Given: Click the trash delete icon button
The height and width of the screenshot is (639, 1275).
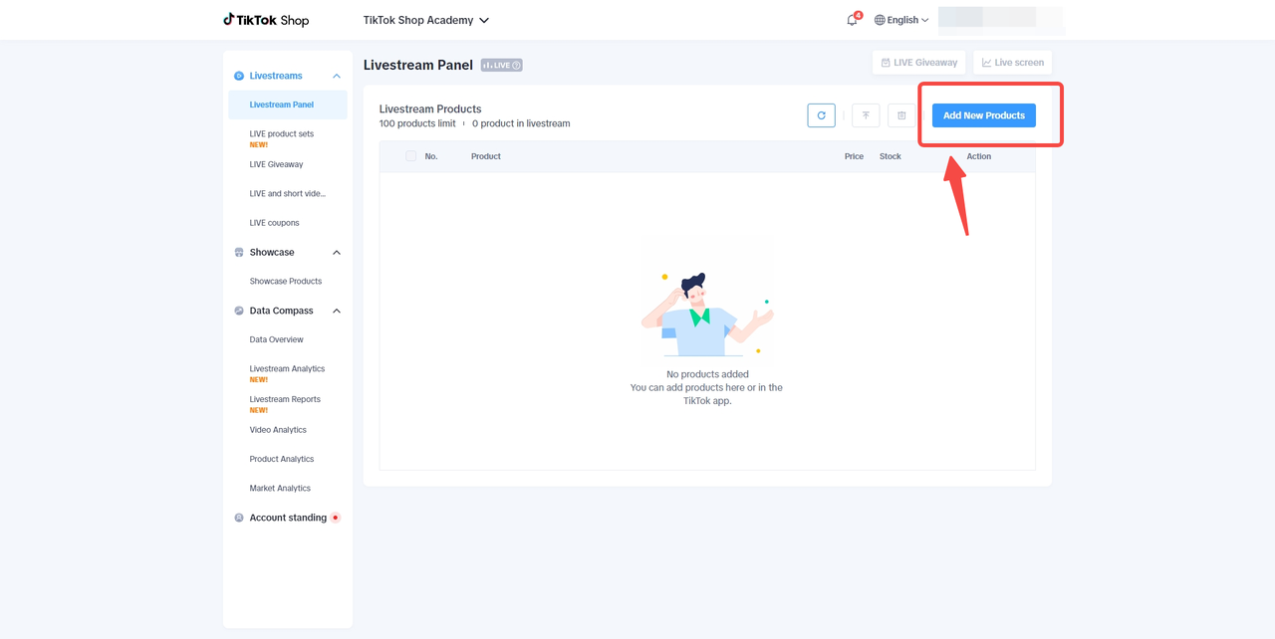Looking at the screenshot, I should click(x=901, y=115).
